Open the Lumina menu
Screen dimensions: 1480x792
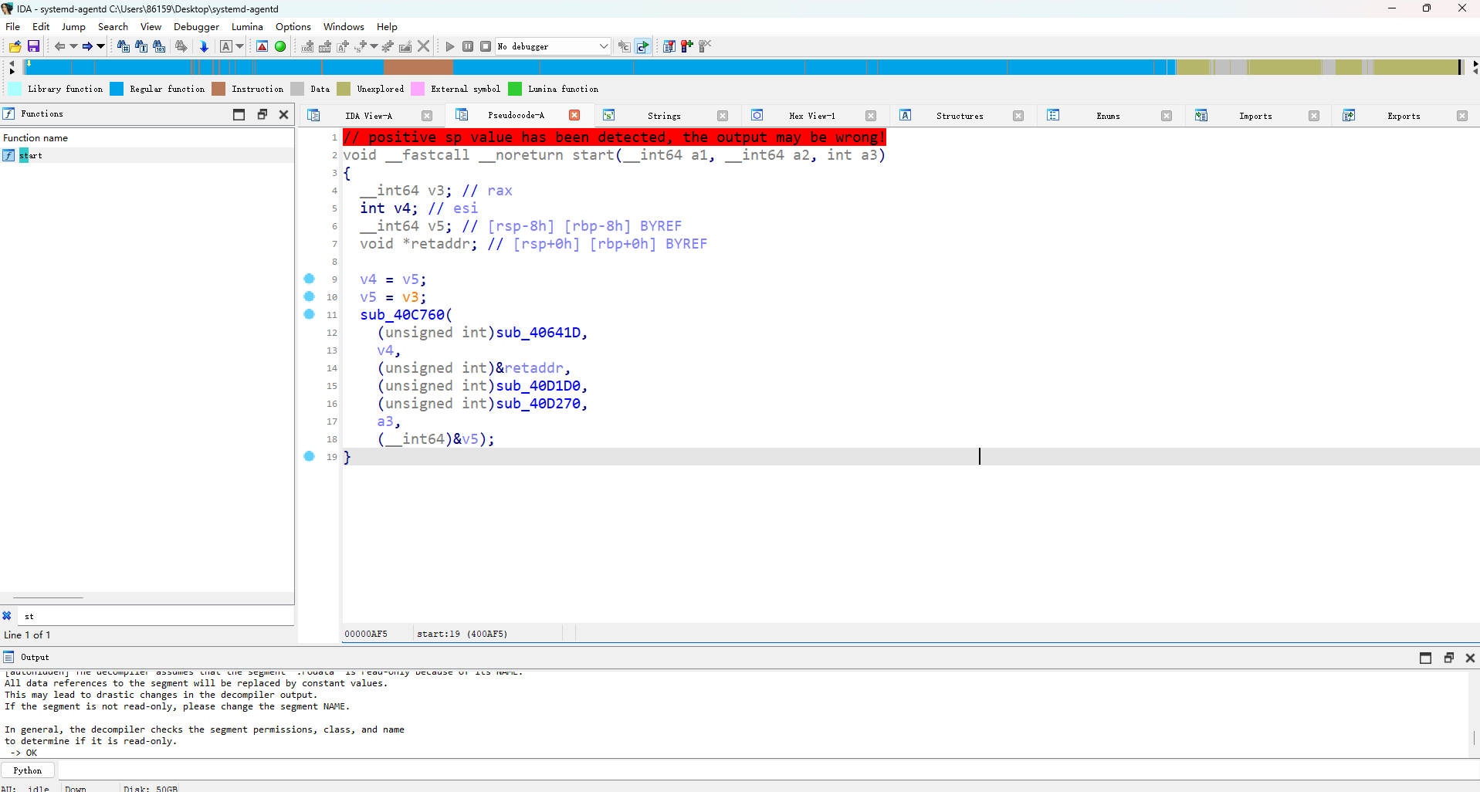click(247, 26)
